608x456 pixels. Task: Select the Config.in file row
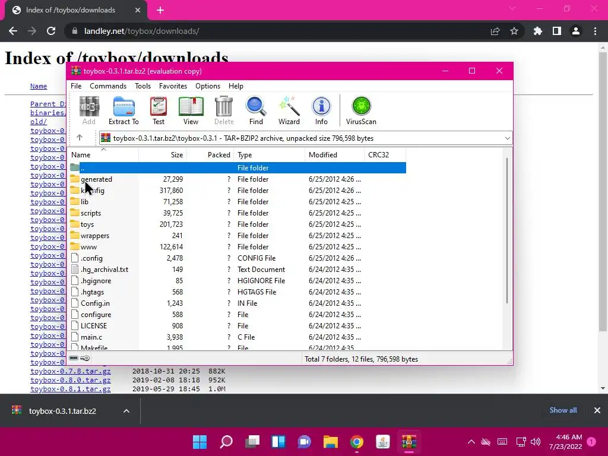pyautogui.click(x=237, y=303)
